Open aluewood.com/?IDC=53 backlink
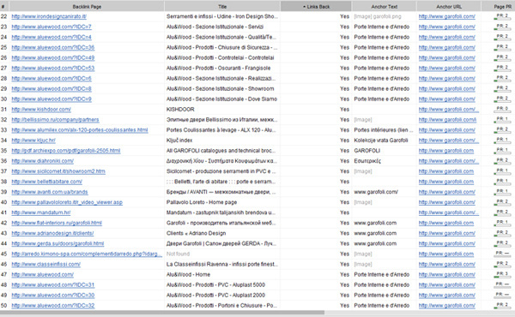Viewport: 515px width, 317px height. coord(53,69)
